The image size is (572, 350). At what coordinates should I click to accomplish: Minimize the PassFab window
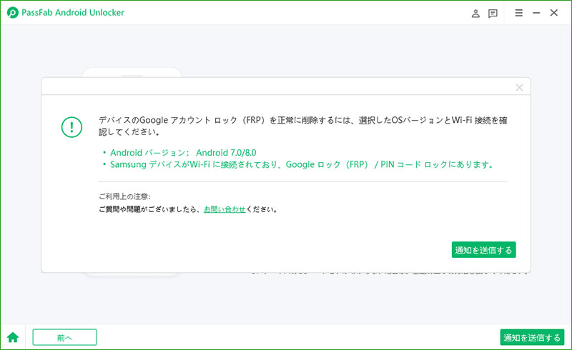click(536, 13)
